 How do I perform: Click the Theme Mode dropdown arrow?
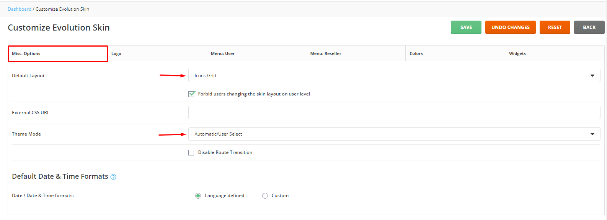click(592, 134)
